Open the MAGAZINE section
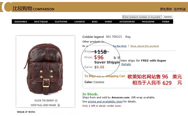This screenshot has height=116, width=188. click(x=148, y=22)
